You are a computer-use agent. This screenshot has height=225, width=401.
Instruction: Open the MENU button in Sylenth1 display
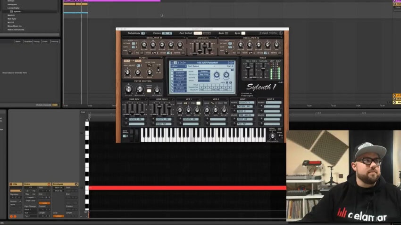[178, 66]
